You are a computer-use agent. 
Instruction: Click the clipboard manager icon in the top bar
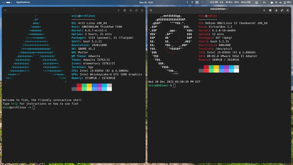(256, 2)
